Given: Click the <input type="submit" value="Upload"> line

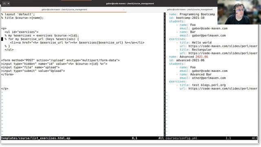Looking at the screenshot, I should pos(33,71).
